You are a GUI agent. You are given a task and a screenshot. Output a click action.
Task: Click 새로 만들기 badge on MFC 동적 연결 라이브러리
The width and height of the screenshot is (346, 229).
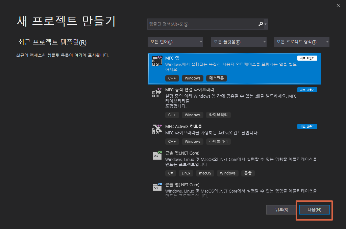(307, 90)
